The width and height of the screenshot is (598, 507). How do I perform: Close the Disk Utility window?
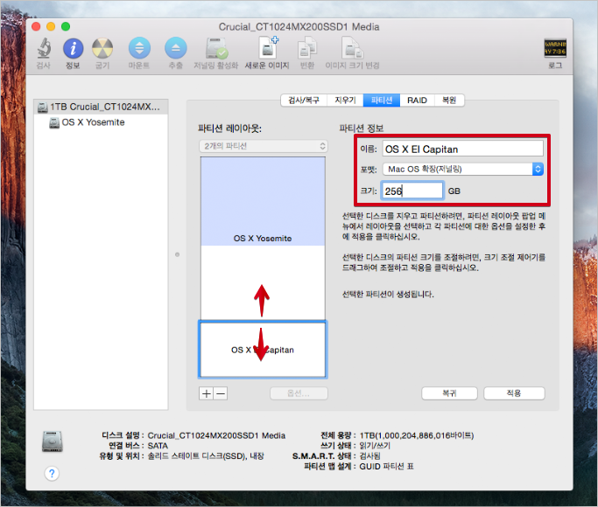point(36,26)
